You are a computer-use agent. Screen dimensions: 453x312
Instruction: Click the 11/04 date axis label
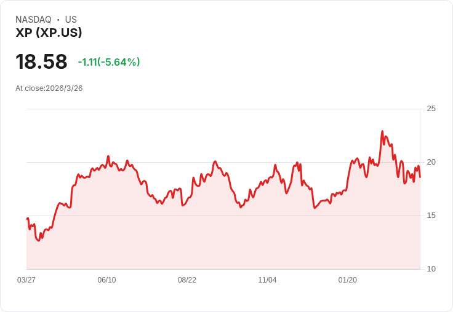pyautogui.click(x=267, y=280)
